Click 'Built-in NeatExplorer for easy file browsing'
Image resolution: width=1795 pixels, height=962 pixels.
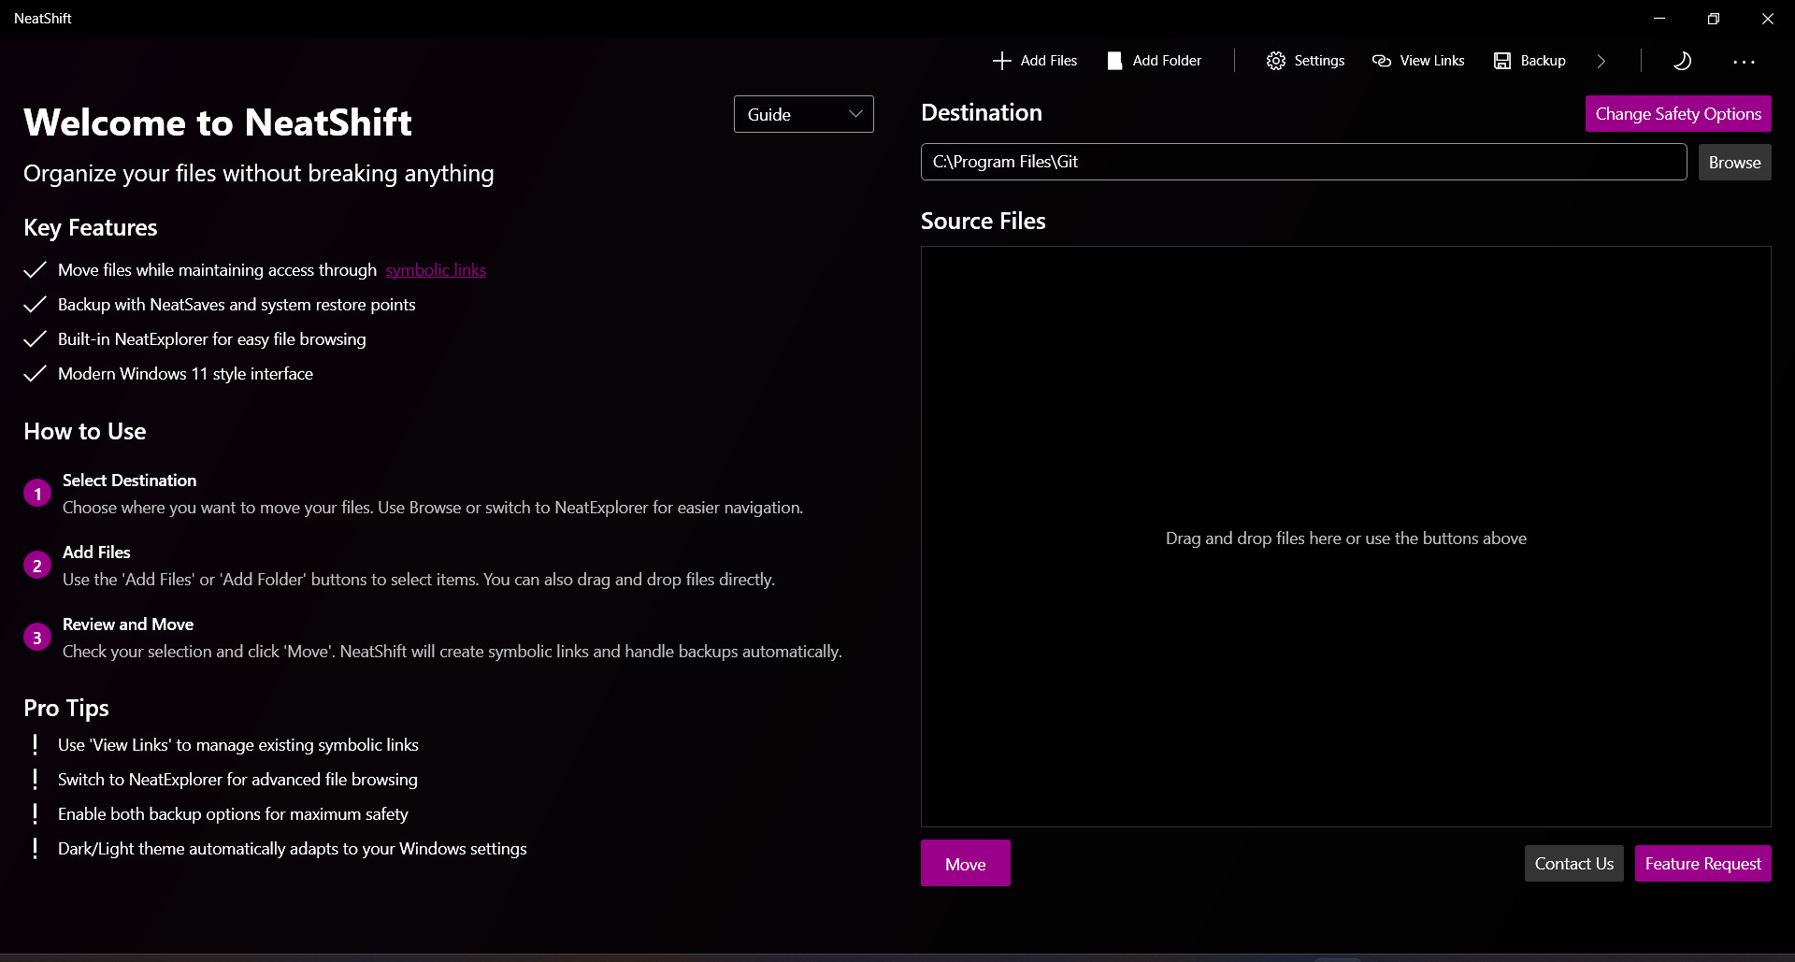[212, 339]
